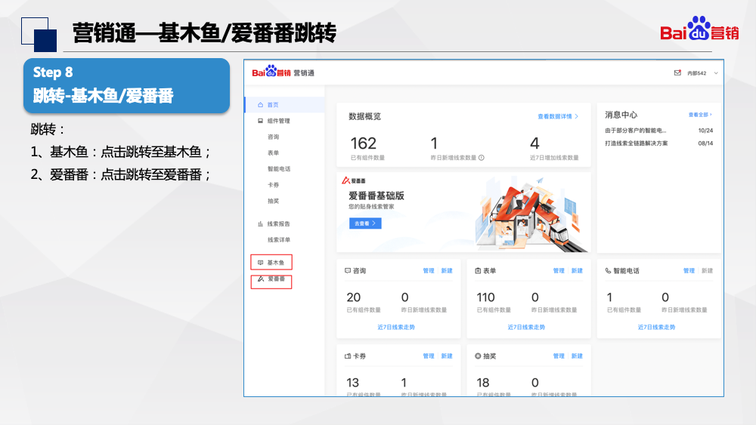This screenshot has width=756, height=425.
Task: Click the 抽奖 card lottery icon
Action: 478,356
